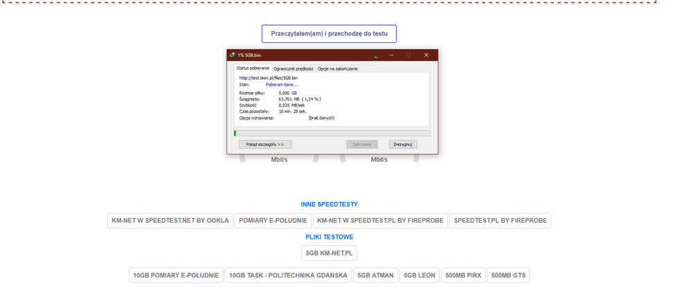Screen dimensions: 691x301
Task: Open KM-NET W SPEEDTEST.NET BY OOKLA
Action: tap(170, 221)
